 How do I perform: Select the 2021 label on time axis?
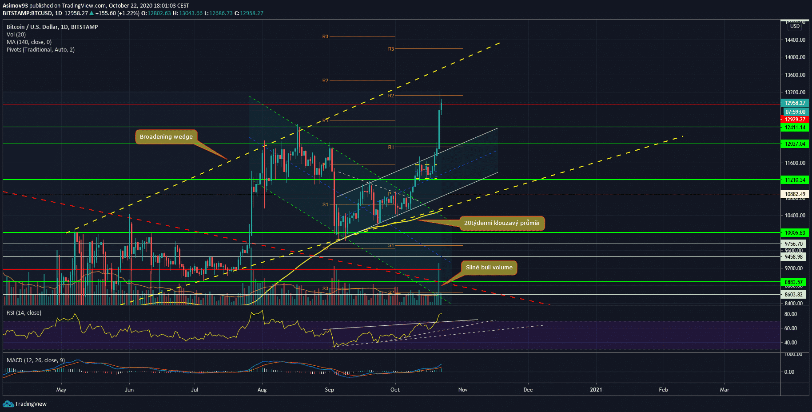point(596,390)
